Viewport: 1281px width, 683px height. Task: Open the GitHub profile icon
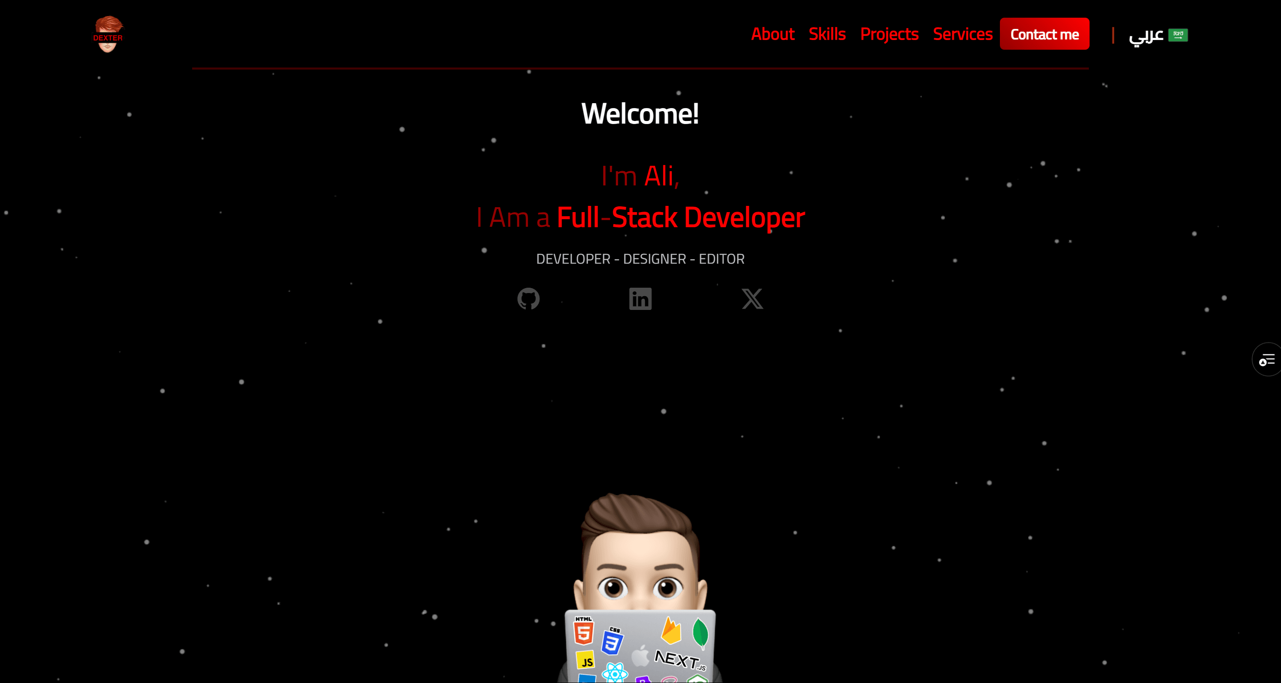pos(528,299)
